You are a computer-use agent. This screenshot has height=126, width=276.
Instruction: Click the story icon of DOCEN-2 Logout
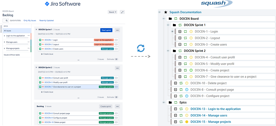tap(40, 45)
